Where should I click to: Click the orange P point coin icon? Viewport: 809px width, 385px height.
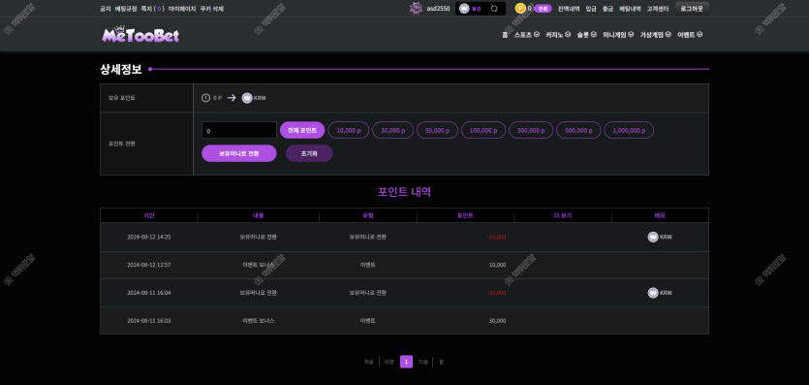(520, 9)
